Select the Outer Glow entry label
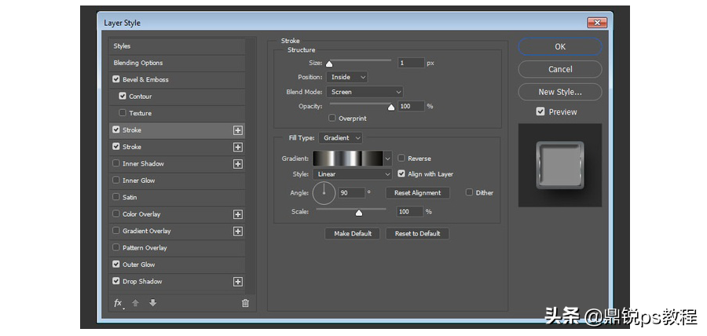Viewport: 707px width, 336px height. tap(139, 265)
